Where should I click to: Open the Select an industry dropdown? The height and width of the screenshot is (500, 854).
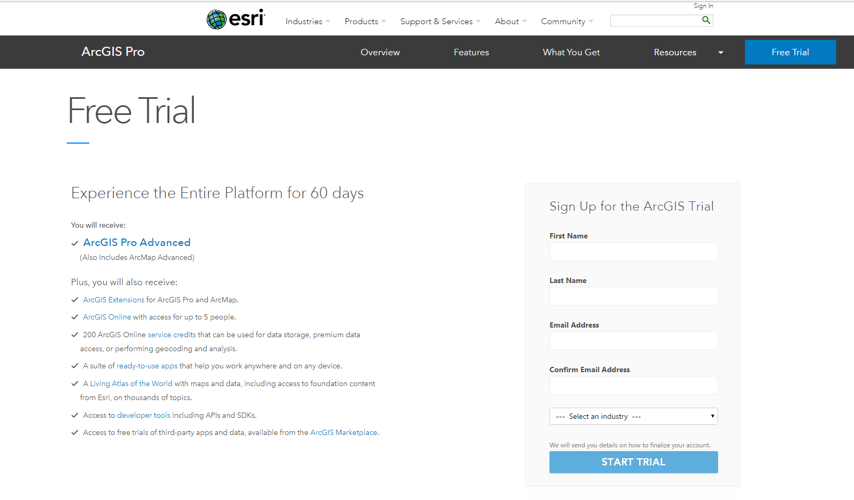point(634,416)
